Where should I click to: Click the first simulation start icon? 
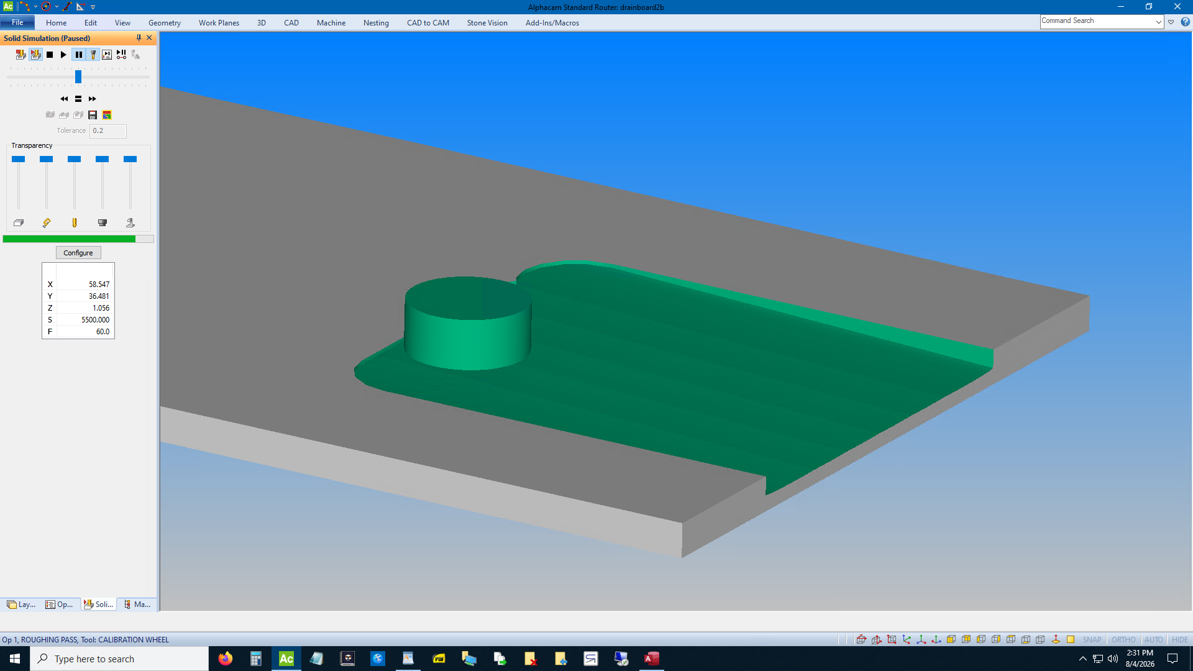(x=21, y=55)
